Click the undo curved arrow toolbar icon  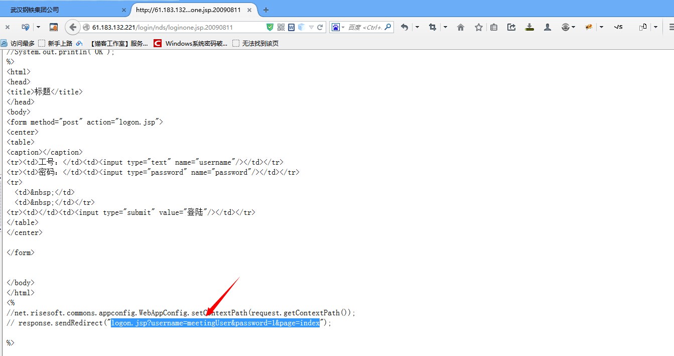[405, 27]
